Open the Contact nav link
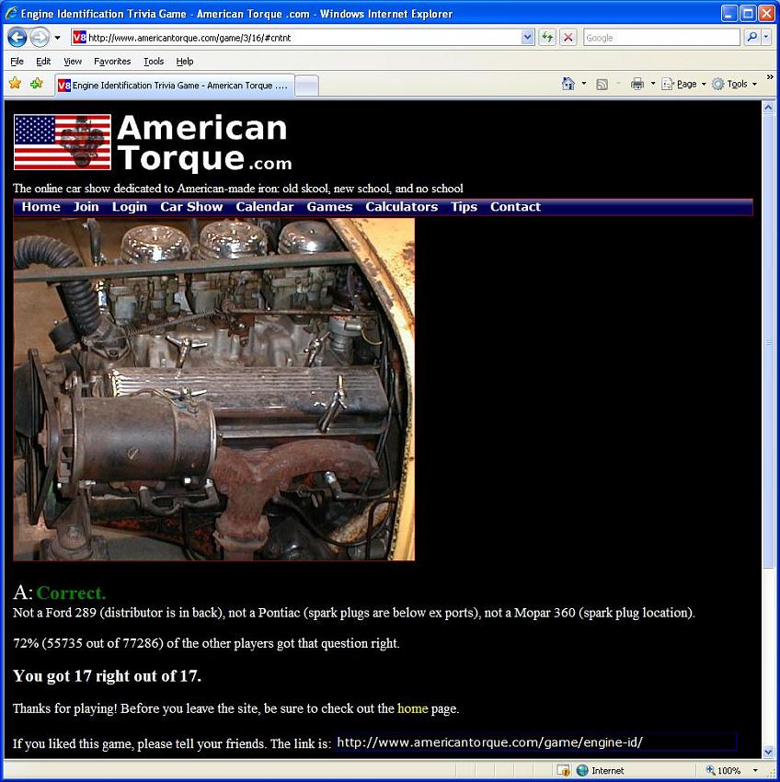Image resolution: width=780 pixels, height=782 pixels. pos(515,207)
